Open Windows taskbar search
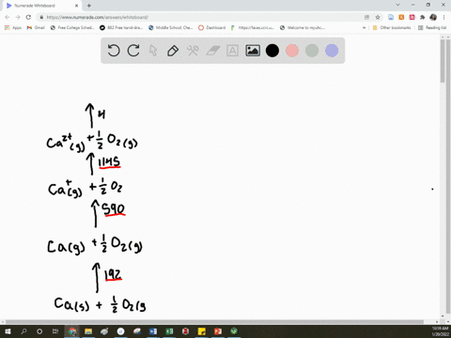 tap(23, 331)
